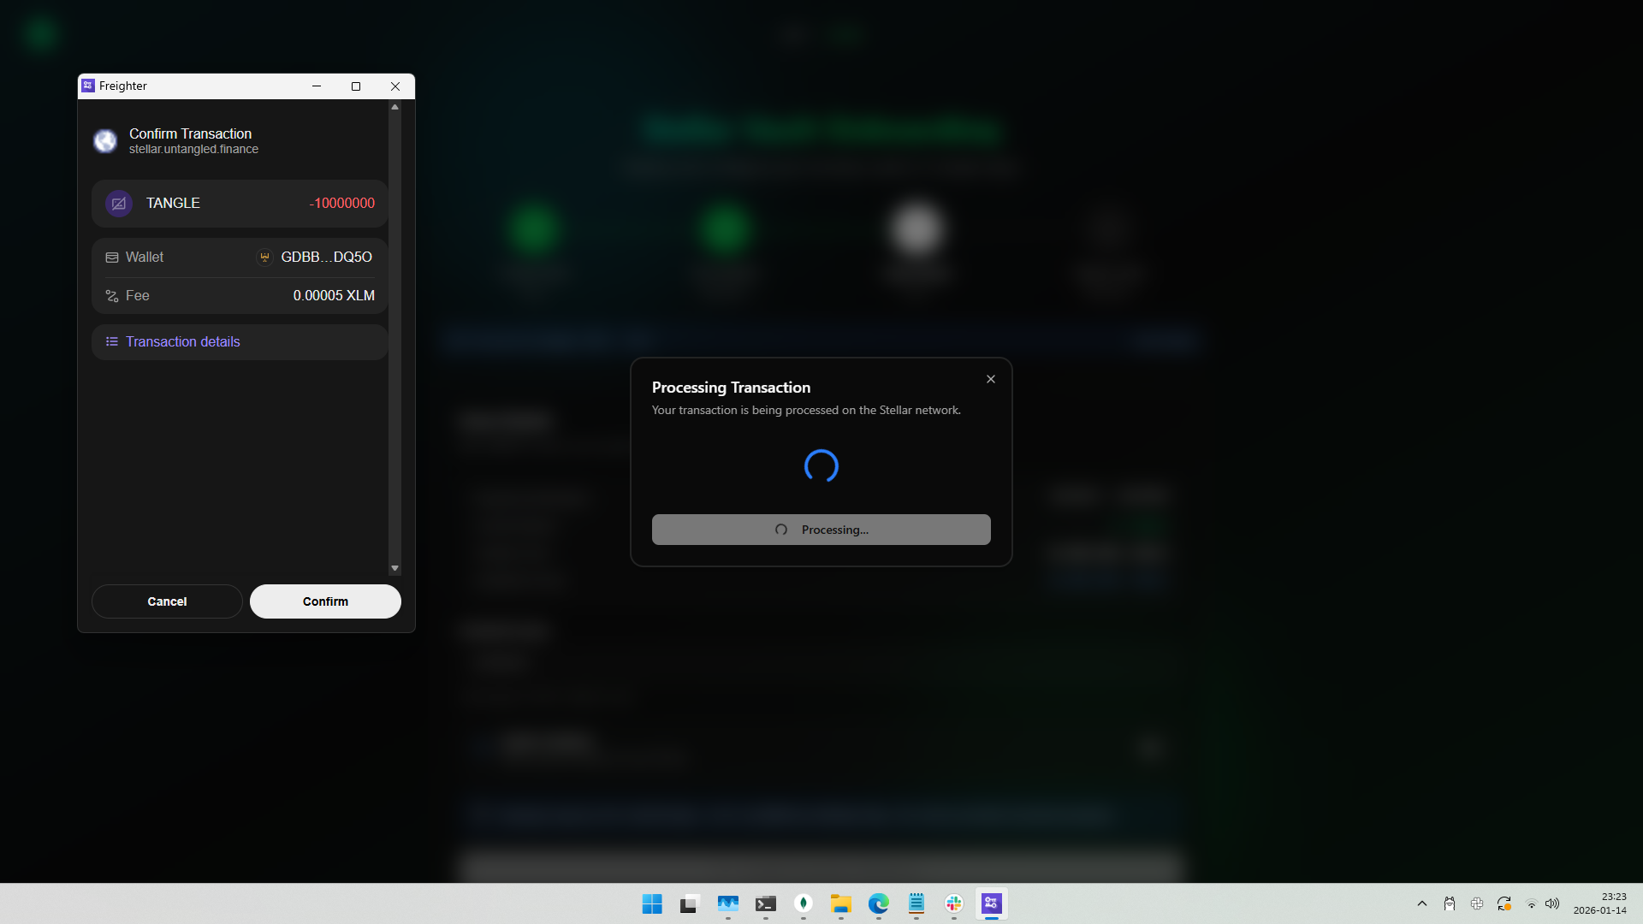
Task: Open the Freighter app from the taskbar
Action: [992, 903]
